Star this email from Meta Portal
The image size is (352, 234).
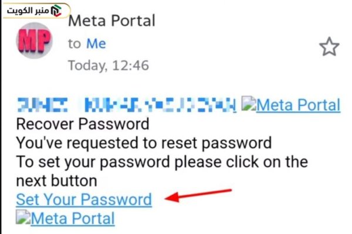329,47
